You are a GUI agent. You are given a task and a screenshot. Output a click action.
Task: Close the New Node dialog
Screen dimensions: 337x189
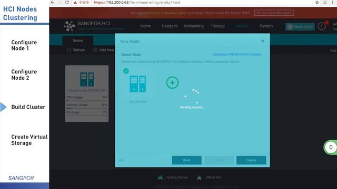click(x=263, y=41)
